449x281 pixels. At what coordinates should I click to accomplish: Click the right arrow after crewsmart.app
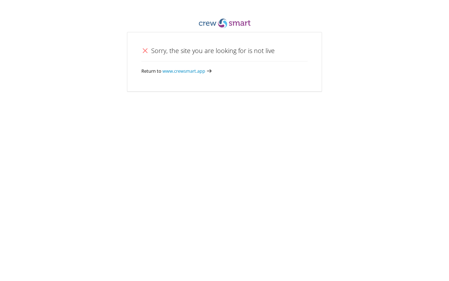pos(209,71)
